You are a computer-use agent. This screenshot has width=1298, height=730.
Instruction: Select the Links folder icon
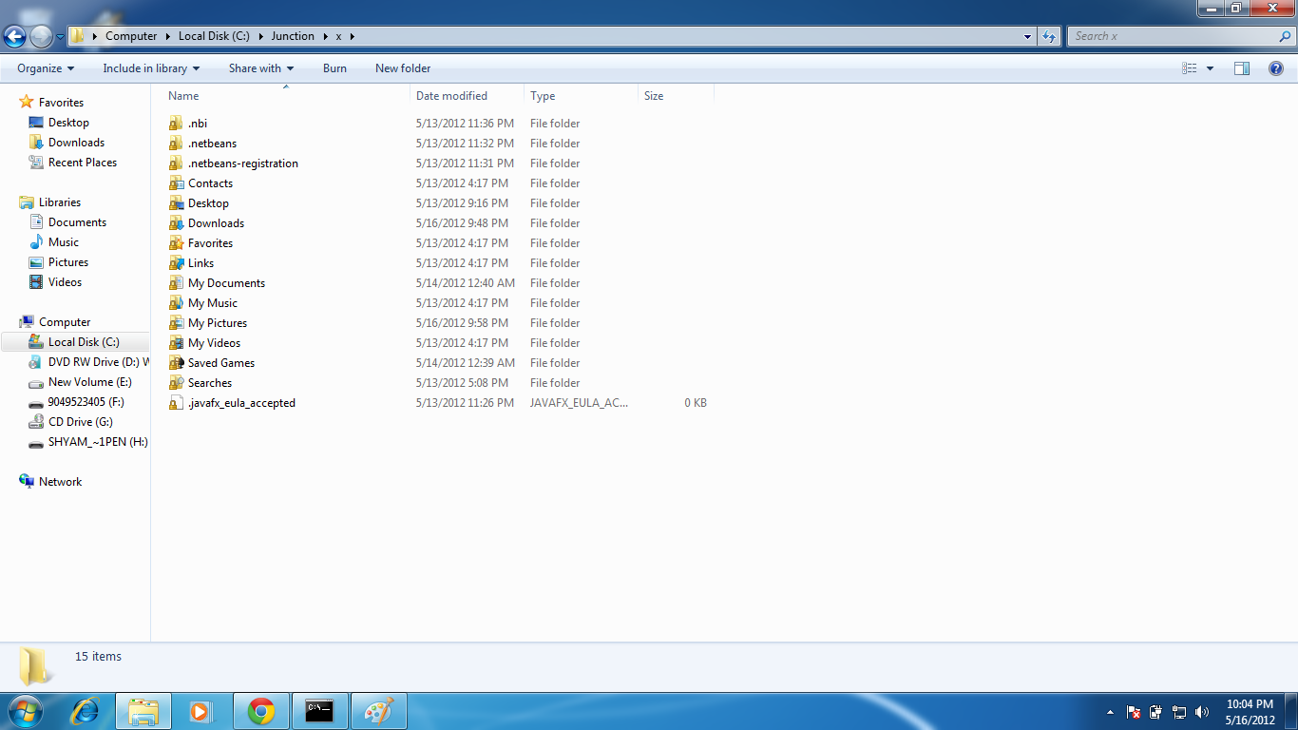pos(176,263)
